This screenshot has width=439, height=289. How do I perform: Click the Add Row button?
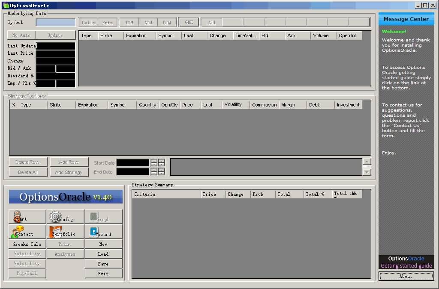[69, 162]
